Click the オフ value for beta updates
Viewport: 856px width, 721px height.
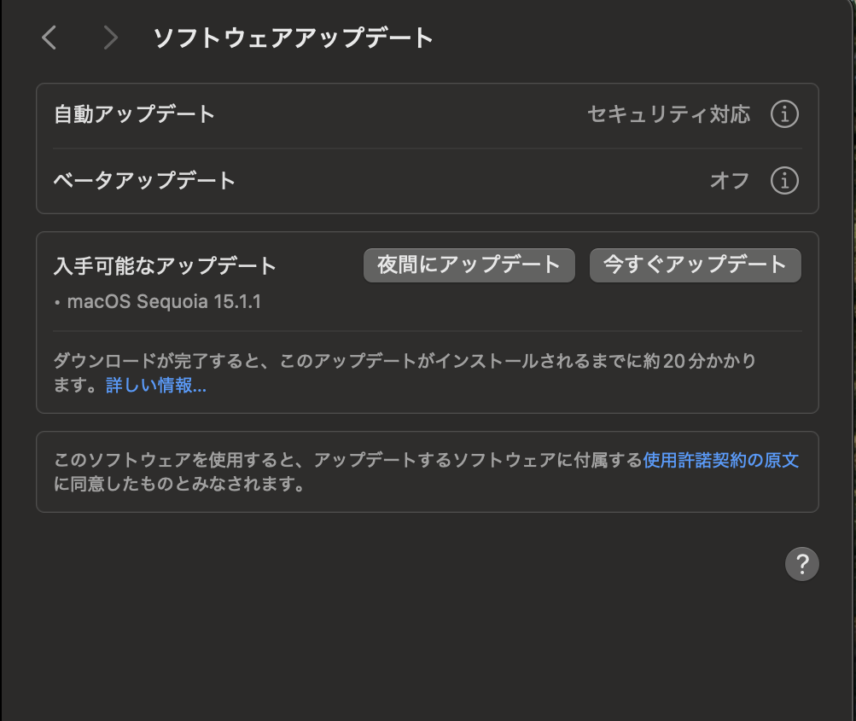pyautogui.click(x=729, y=180)
